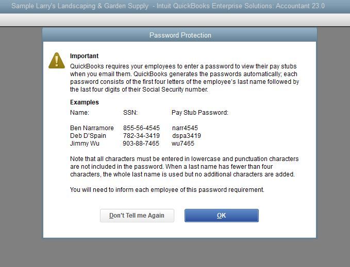350x267 pixels.
Task: Click the example password narr4545
Action: (x=185, y=128)
